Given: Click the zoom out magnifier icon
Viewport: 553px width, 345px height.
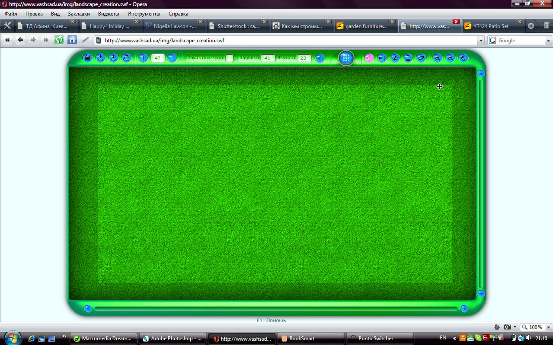Looking at the screenshot, I should (x=437, y=58).
